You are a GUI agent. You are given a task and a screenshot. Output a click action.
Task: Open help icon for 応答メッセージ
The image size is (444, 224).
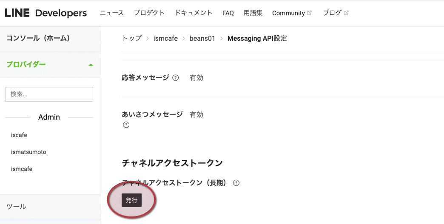click(176, 78)
